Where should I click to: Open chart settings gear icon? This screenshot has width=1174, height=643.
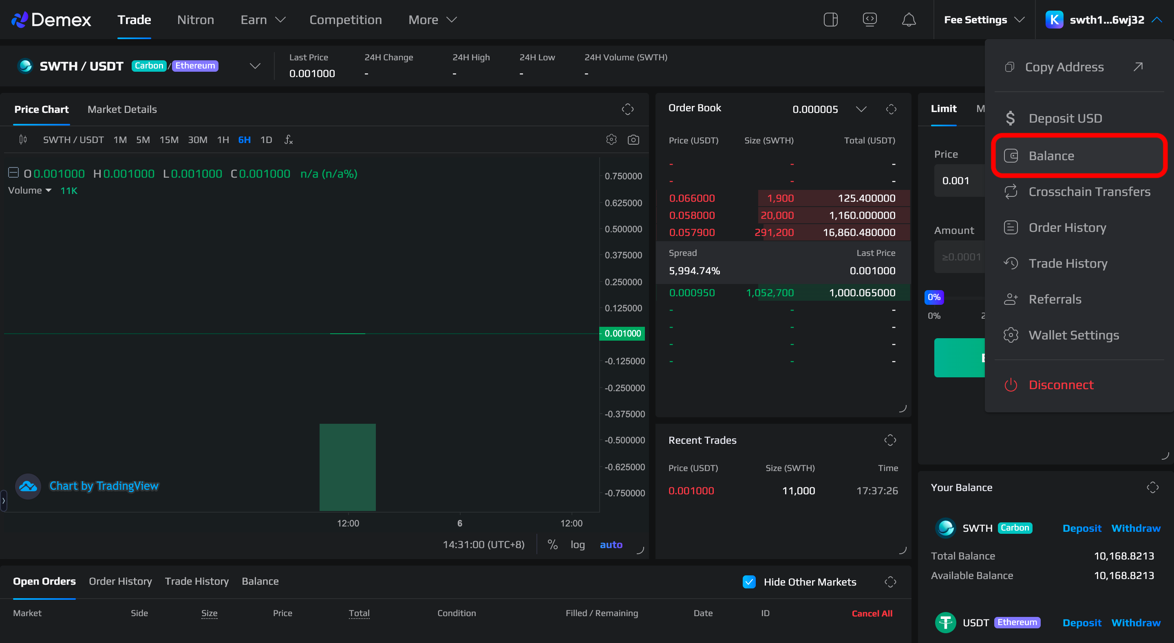611,139
